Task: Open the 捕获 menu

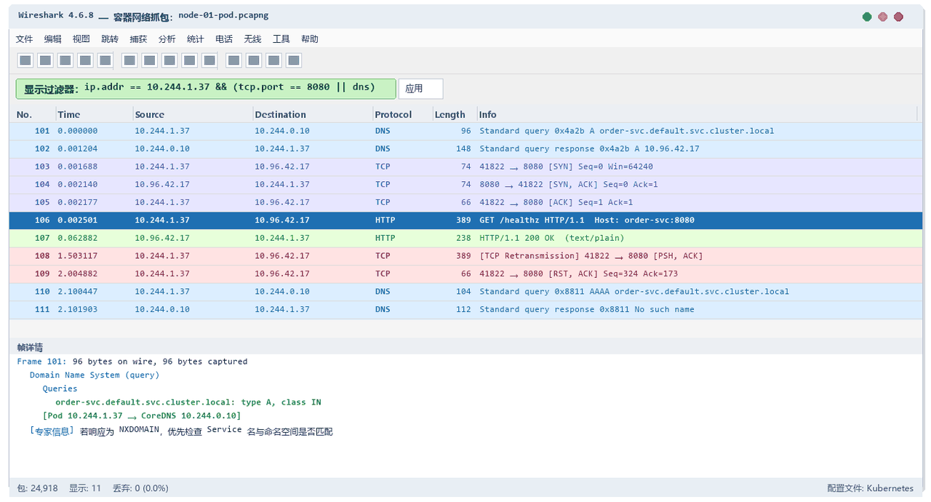Action: (138, 39)
